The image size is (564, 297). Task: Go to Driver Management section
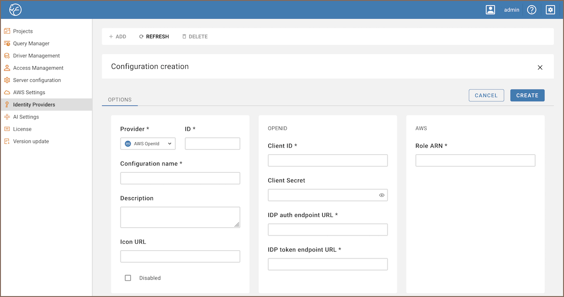(x=36, y=56)
